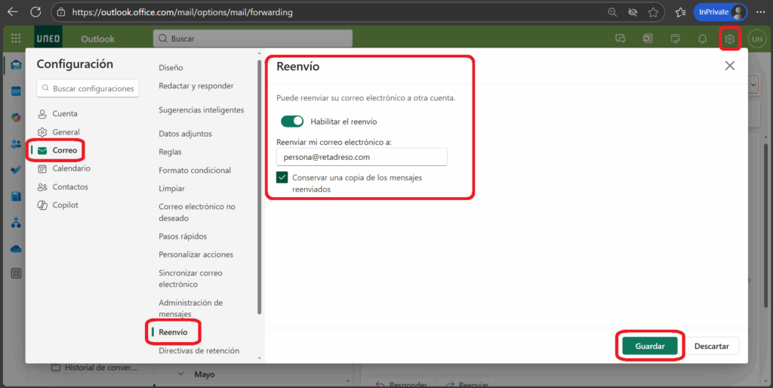Select Reglas in the mail settings list
This screenshot has height=388, width=773.
(x=170, y=152)
